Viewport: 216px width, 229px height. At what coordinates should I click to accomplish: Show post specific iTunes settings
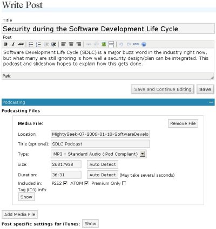90,224
